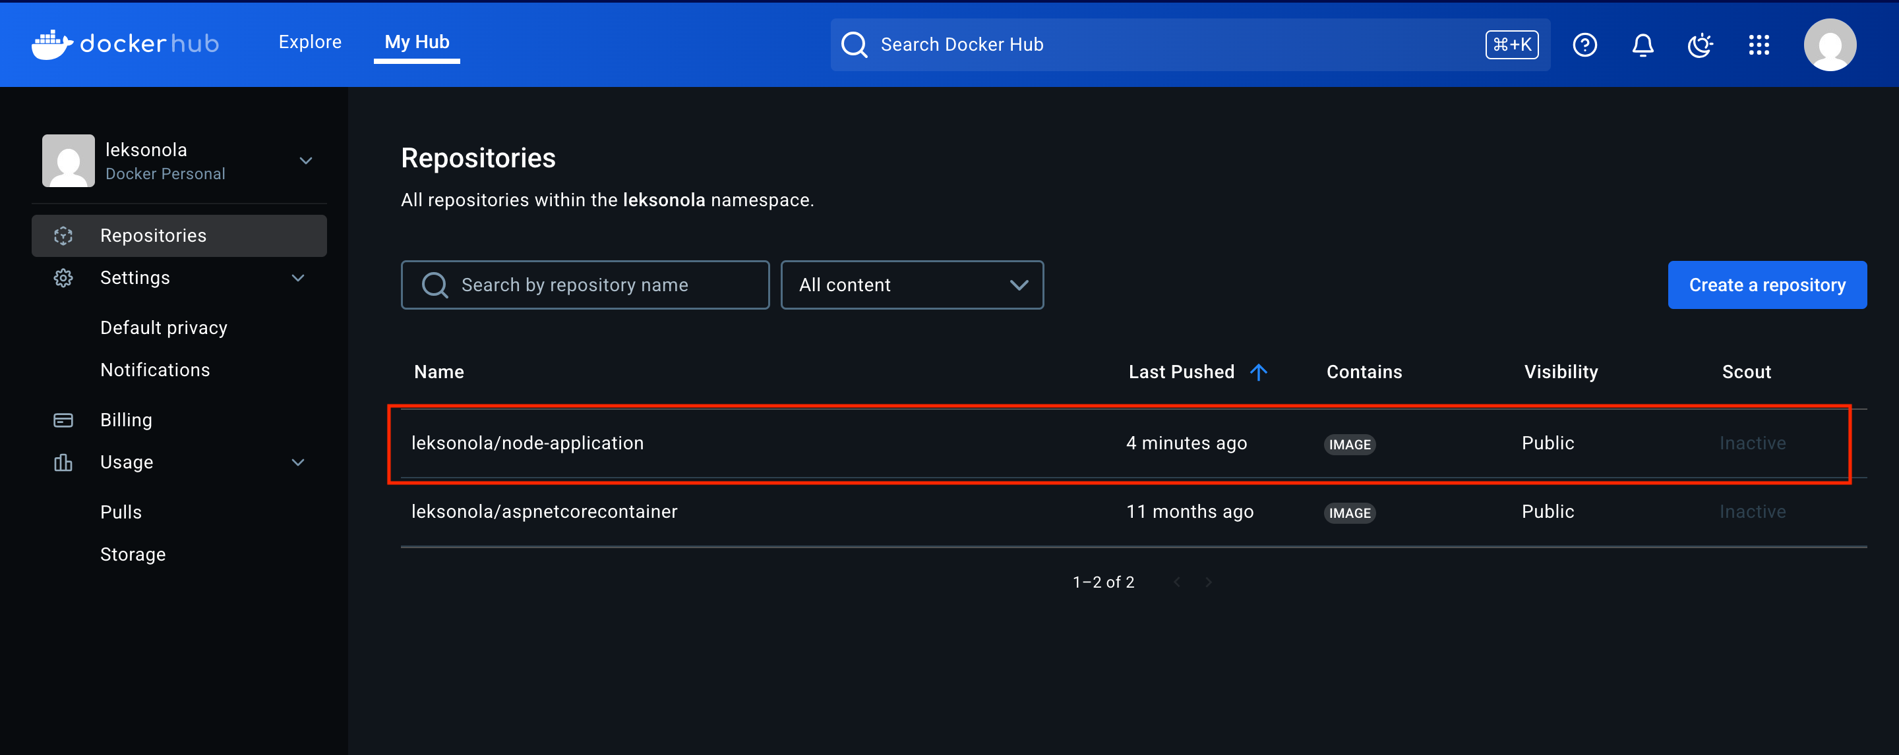The height and width of the screenshot is (755, 1899).
Task: Click the '1–2 of 2' pagination text
Action: point(1103,582)
